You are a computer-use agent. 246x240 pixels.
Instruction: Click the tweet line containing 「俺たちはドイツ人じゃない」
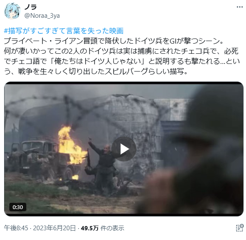122,61
